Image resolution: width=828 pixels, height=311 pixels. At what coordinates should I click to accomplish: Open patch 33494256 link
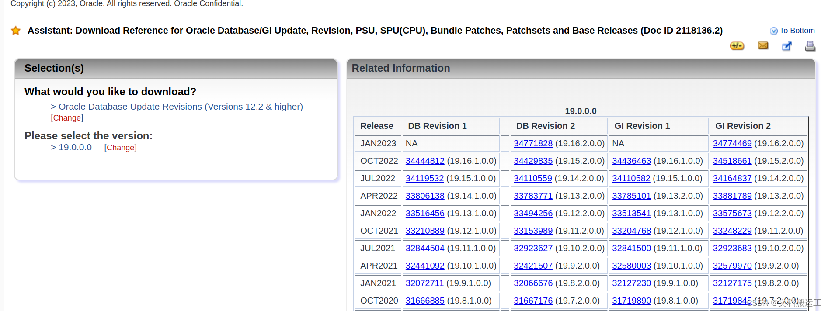[533, 213]
